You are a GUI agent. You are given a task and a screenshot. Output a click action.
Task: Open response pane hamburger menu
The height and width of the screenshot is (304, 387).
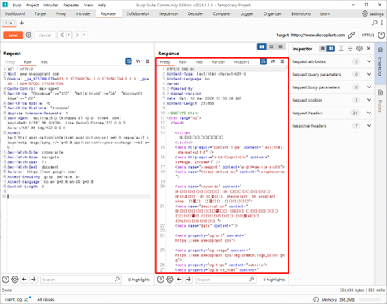[282, 61]
